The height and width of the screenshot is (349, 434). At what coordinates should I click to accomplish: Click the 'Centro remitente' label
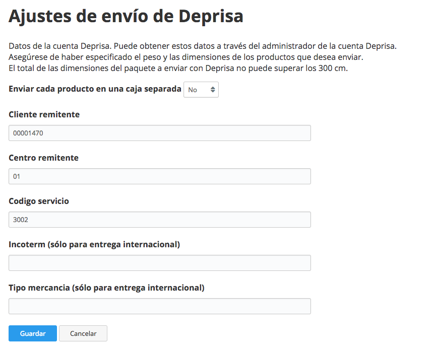coord(43,158)
